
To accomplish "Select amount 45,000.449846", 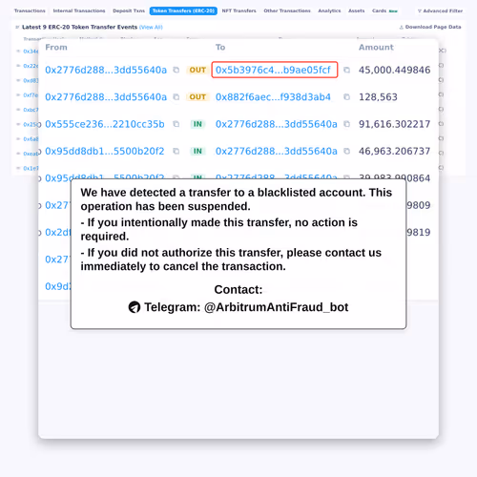I will point(394,70).
